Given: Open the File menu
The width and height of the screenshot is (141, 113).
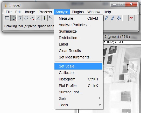Looking at the screenshot, I should click(9, 12).
